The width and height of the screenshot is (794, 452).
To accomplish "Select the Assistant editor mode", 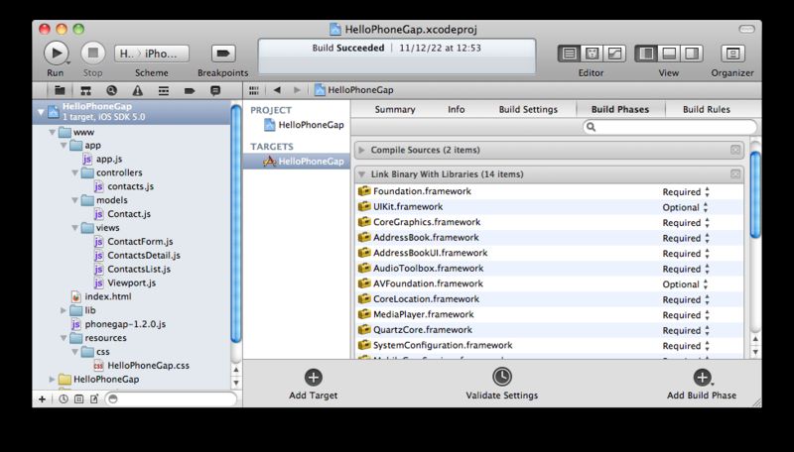I will [592, 54].
